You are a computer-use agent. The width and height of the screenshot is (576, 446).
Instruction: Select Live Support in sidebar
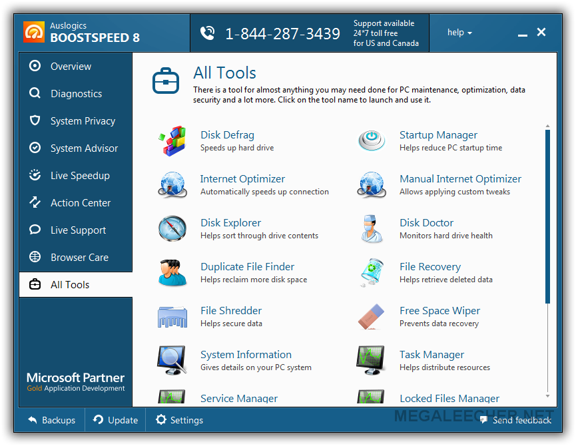(x=76, y=230)
